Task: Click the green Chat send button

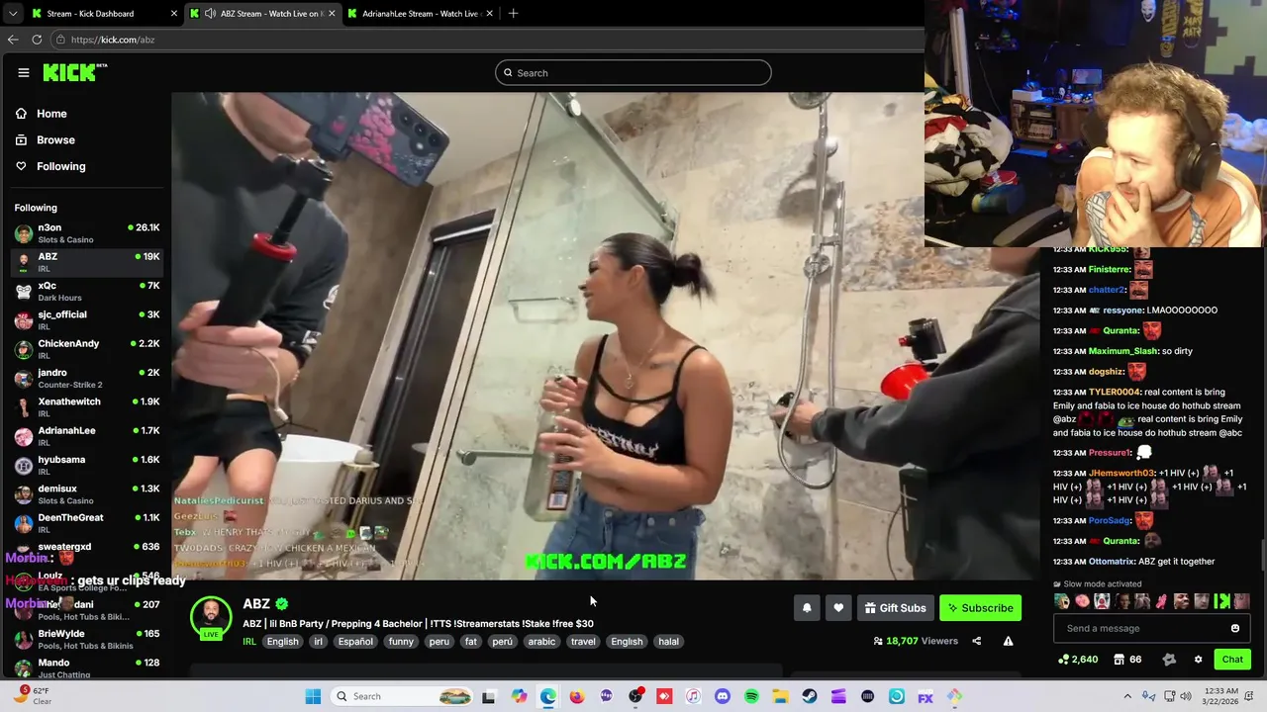Action: point(1232,660)
